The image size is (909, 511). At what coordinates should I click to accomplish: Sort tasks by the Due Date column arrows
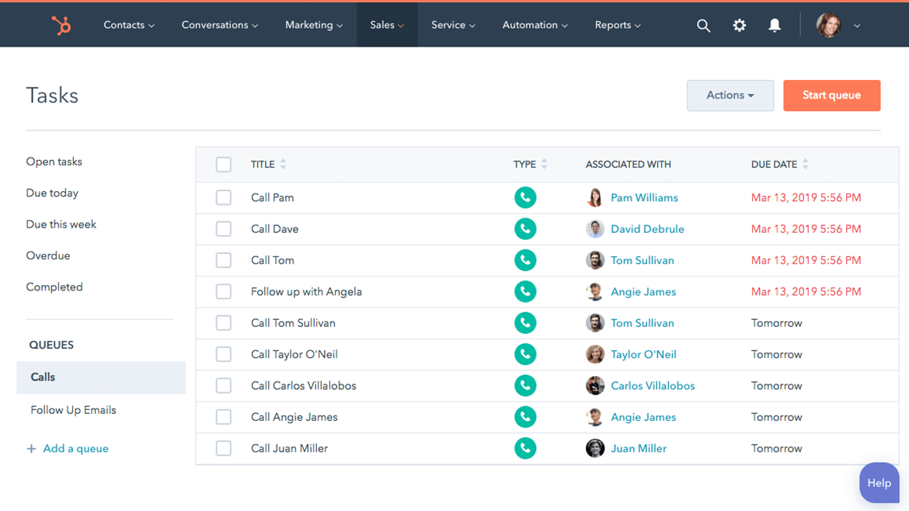tap(805, 164)
